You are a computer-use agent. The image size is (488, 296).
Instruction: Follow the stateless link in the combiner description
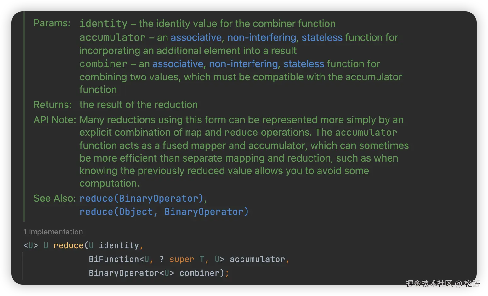pos(304,64)
